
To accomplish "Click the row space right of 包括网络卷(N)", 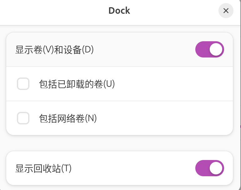I will point(164,118).
